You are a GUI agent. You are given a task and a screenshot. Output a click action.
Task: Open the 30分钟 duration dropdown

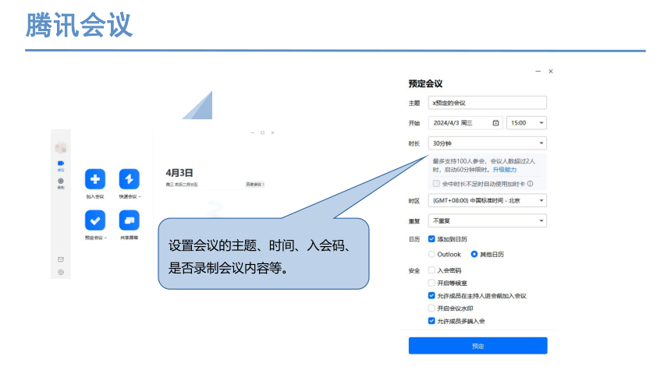point(488,143)
